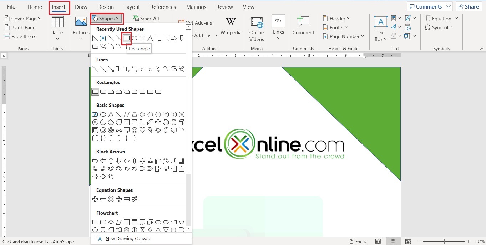Screen dimensions: 486x245
Task: Switch to Read Mode view
Action: pos(378,241)
